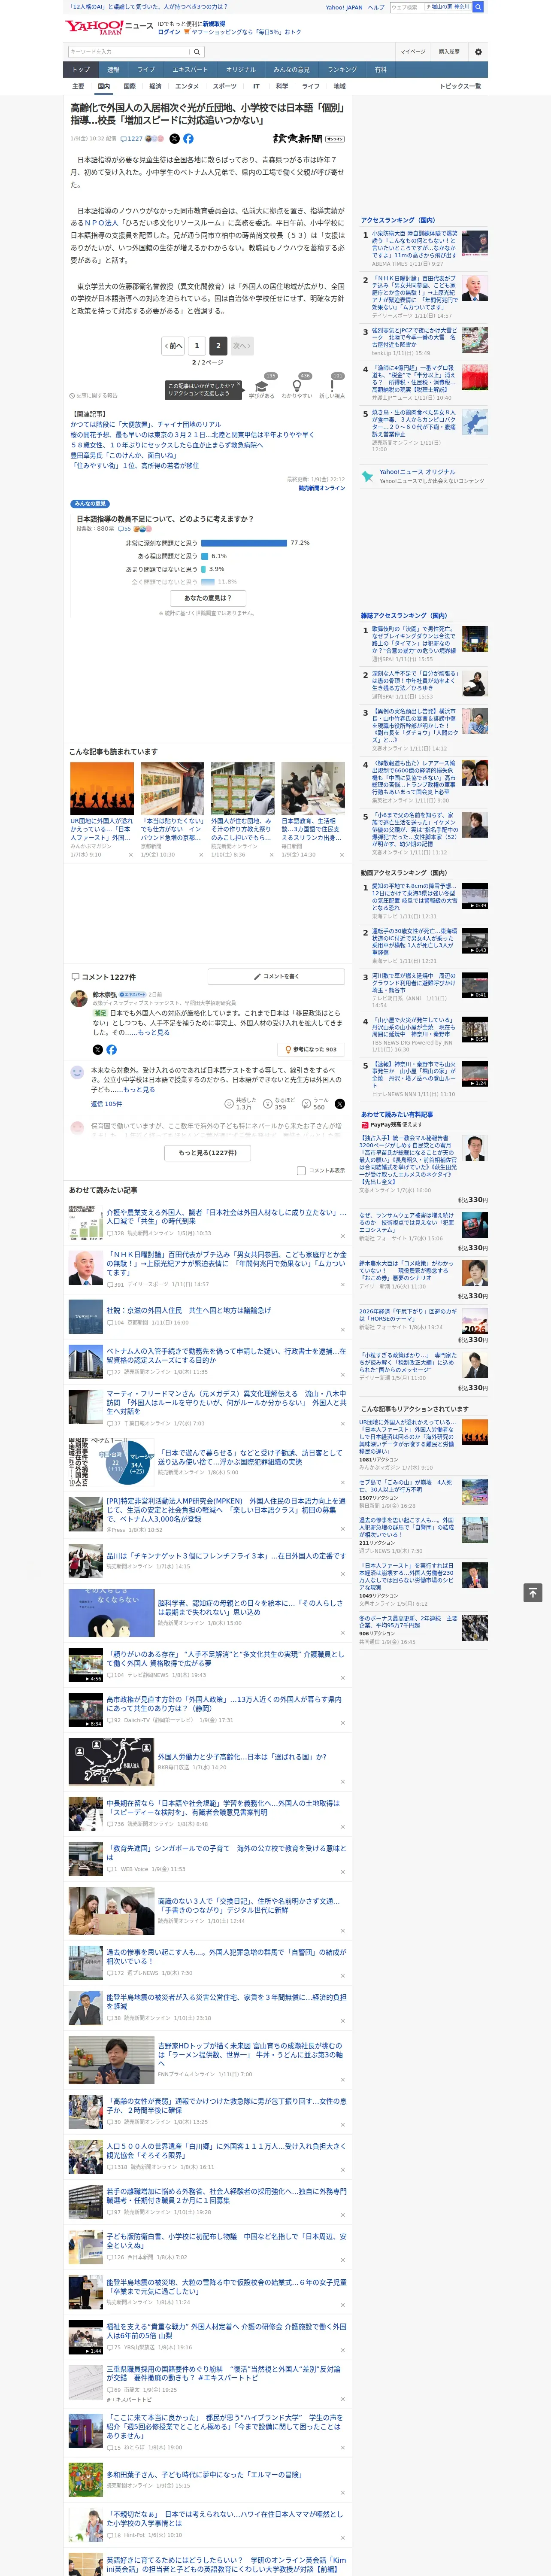
Task: Click the わかりやすい light bulb reaction
Action: pyautogui.click(x=296, y=387)
